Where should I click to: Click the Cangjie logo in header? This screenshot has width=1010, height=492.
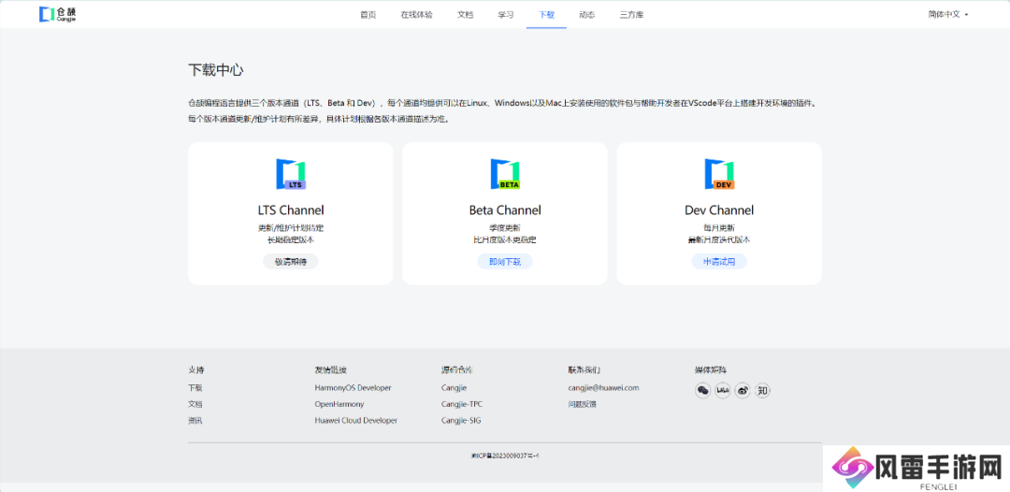point(58,14)
